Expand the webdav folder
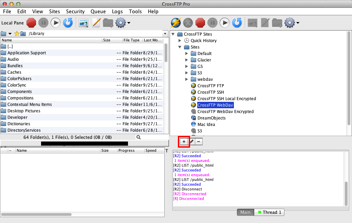The width and height of the screenshot is (352, 223). pos(187,79)
